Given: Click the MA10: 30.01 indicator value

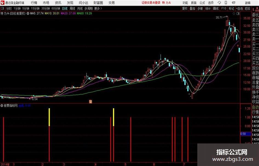Looking at the screenshot, I should click(52, 13).
